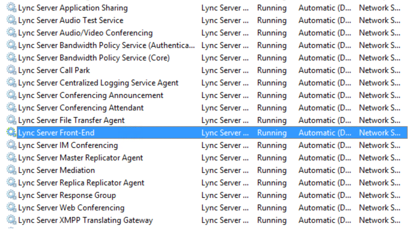Click gear icon for Lync Server Application Sharing
The width and height of the screenshot is (408, 231).
tap(11, 7)
